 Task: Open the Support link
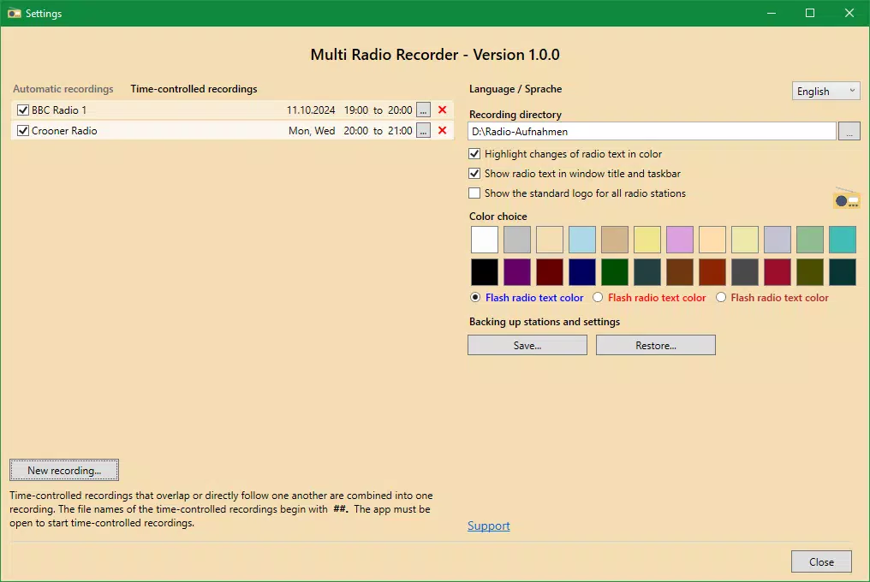click(488, 526)
